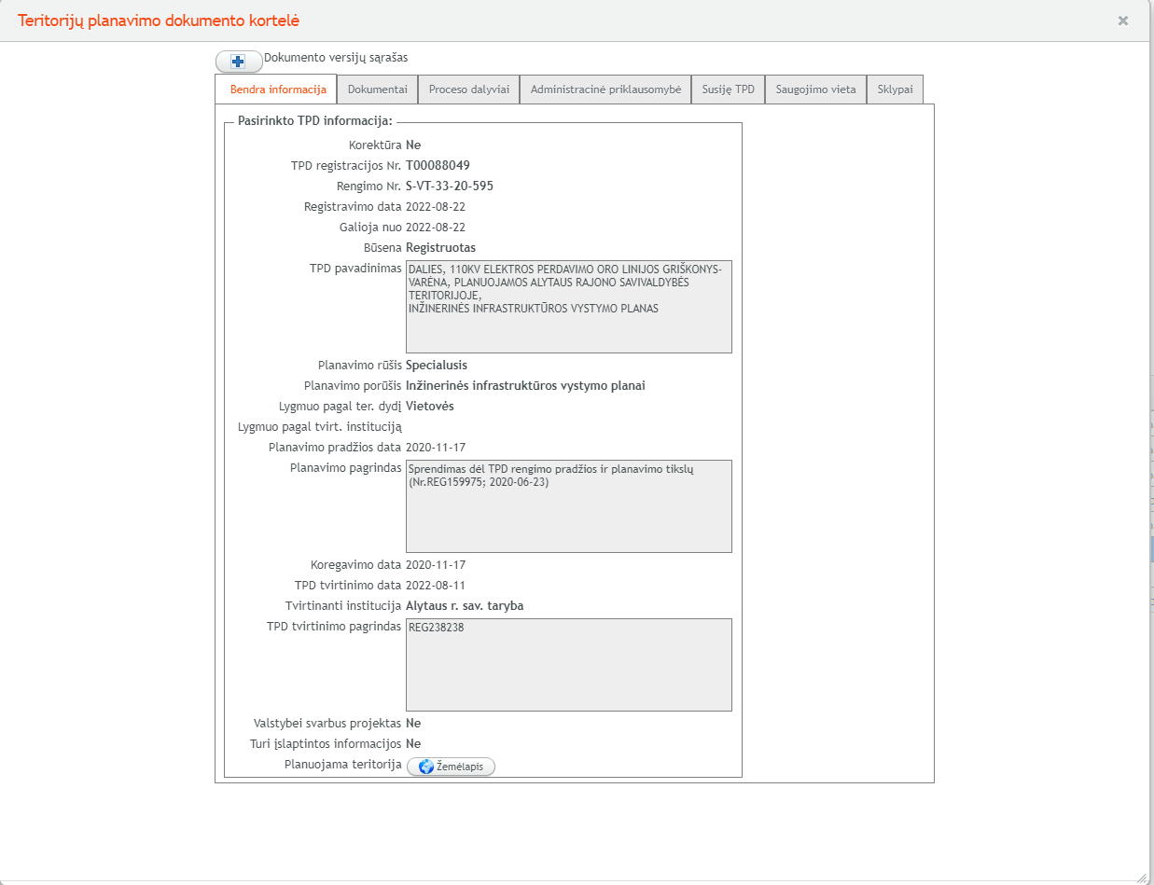Click the dialog title Teritorijų planavimo dokumento kortelė
This screenshot has width=1154, height=885.
coord(159,21)
